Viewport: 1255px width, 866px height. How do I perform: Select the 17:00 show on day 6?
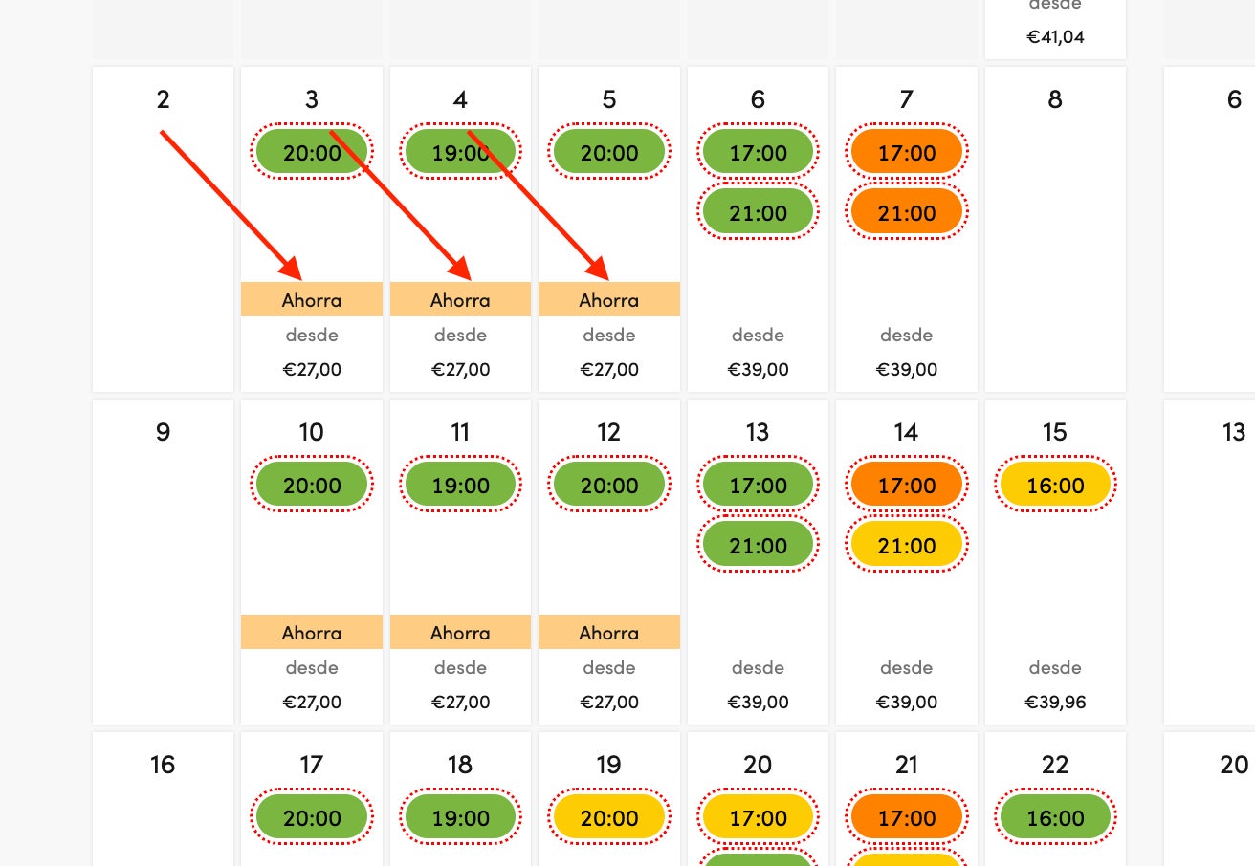point(758,152)
